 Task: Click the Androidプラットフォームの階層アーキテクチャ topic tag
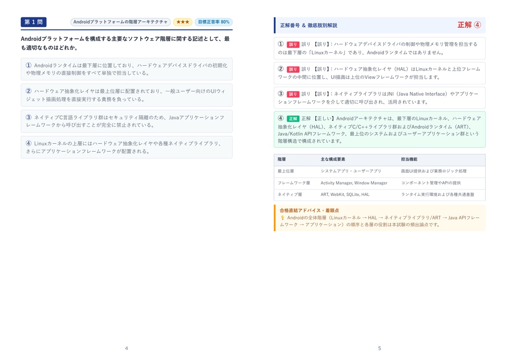[x=121, y=22]
